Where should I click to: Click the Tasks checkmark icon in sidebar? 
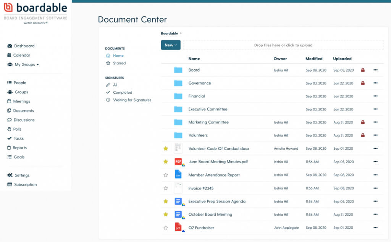coord(9,138)
